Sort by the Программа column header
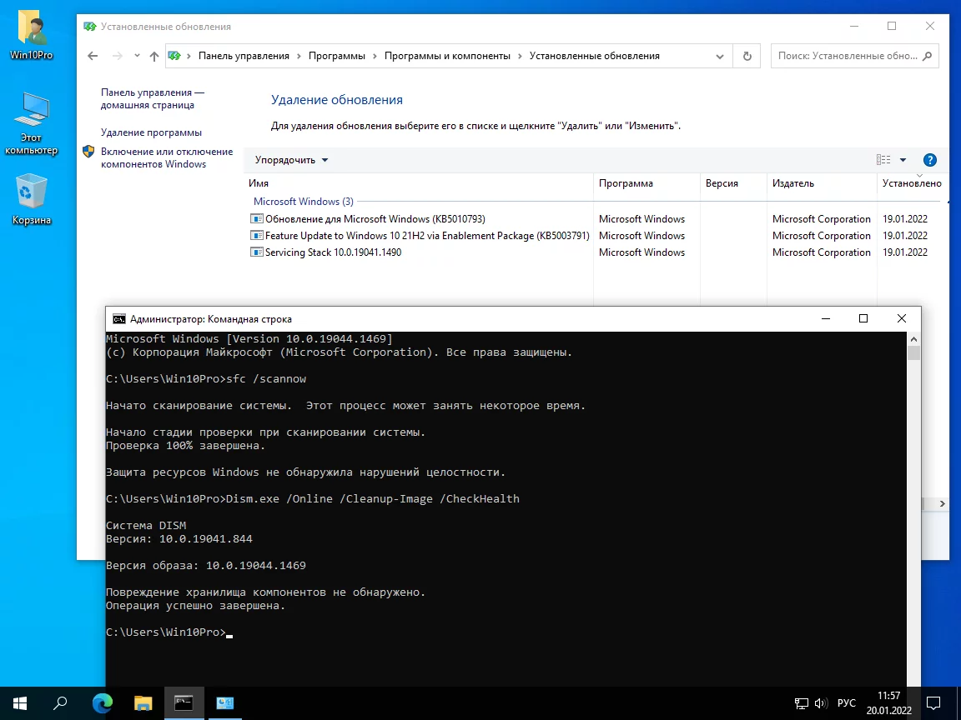The height and width of the screenshot is (720, 961). coord(626,183)
